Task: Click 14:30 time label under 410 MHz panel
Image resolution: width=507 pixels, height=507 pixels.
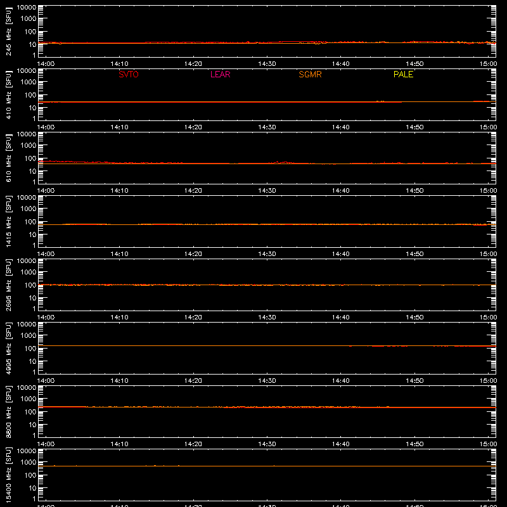Action: pos(267,127)
